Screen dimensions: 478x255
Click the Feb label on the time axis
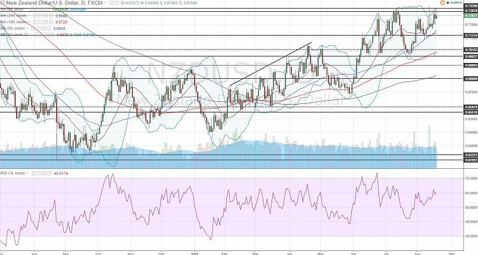224,253
